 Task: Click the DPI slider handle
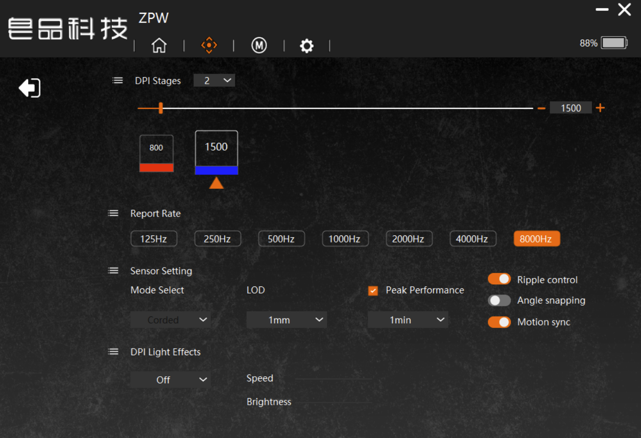[x=160, y=108]
